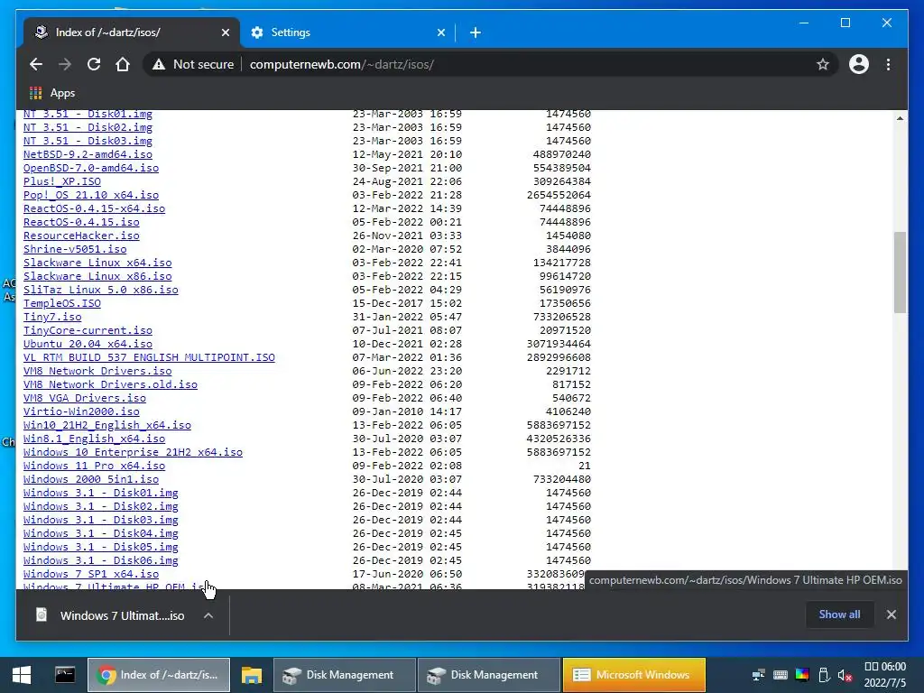This screenshot has height=693, width=924.
Task: Click the Tiny7.iso link
Action: (52, 317)
